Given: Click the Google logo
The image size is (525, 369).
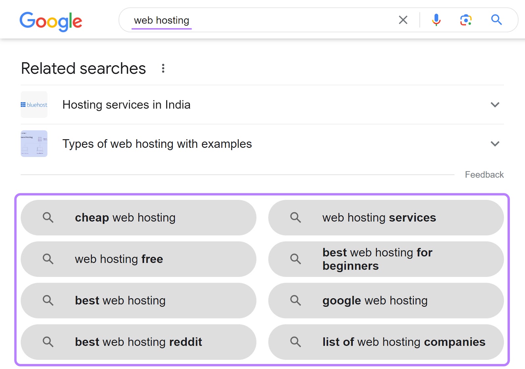Looking at the screenshot, I should 51,21.
